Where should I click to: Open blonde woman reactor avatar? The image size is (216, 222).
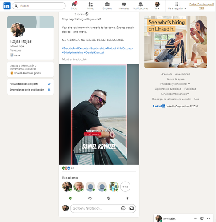[79, 186]
